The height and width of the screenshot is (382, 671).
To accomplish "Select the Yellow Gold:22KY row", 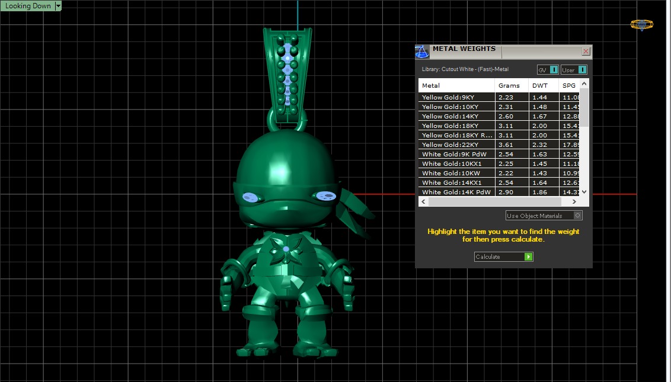I will click(499, 145).
